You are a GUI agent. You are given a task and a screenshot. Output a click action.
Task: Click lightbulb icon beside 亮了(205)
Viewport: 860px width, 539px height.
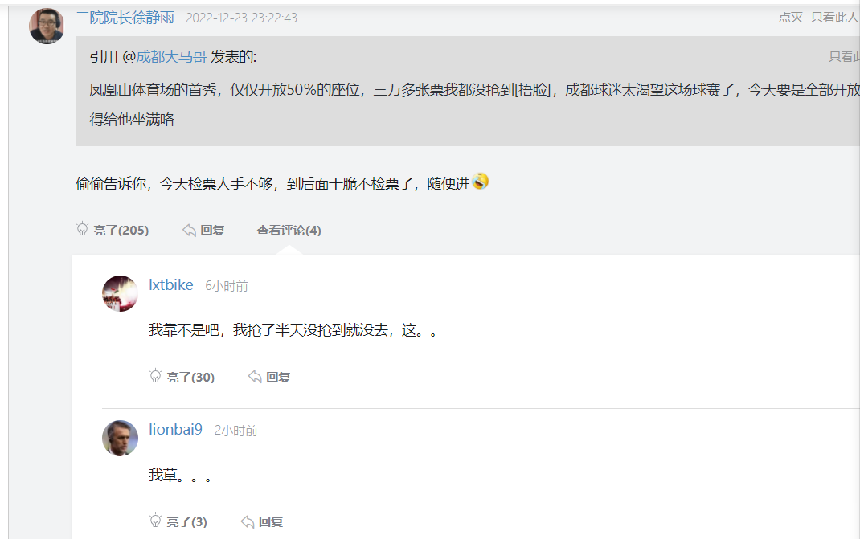tap(82, 230)
